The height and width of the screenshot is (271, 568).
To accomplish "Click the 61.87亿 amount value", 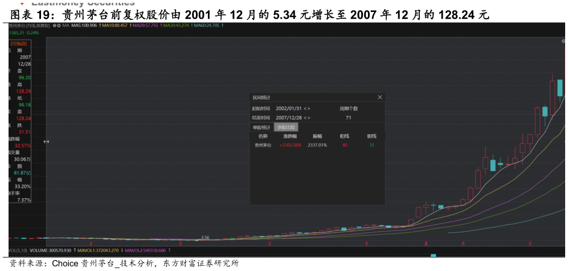I will [22, 173].
